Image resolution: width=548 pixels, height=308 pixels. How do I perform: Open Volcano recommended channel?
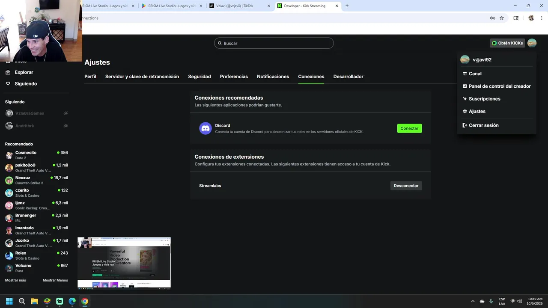click(x=36, y=268)
